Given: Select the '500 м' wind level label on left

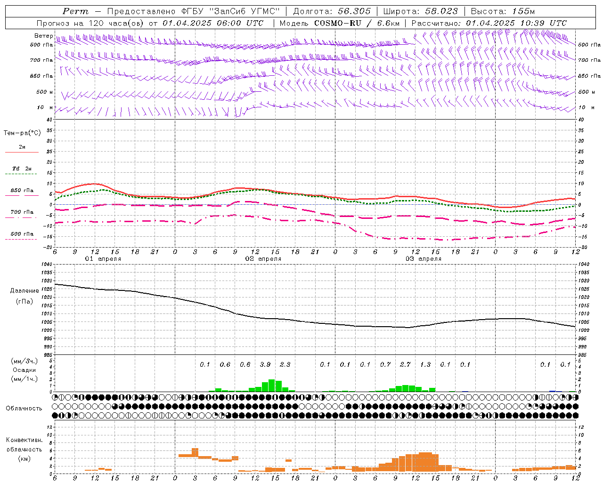Looking at the screenshot, I should pyautogui.click(x=45, y=92).
